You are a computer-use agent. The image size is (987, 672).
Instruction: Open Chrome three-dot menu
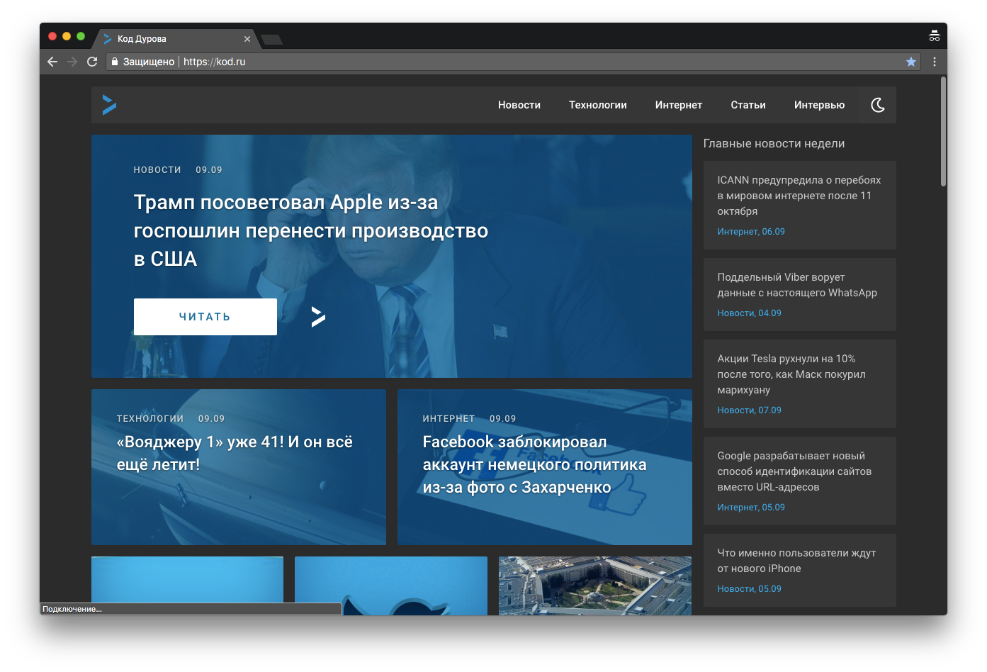(935, 62)
